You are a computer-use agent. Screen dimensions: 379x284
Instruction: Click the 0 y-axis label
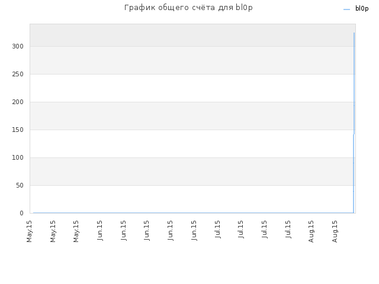click(x=21, y=213)
